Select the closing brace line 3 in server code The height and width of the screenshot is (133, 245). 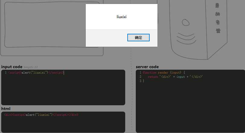(143, 81)
